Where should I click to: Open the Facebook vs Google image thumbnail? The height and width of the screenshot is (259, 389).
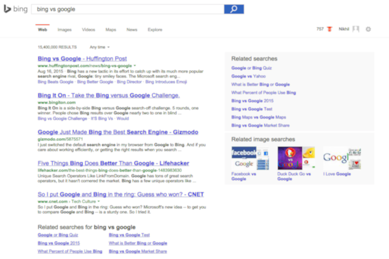(250, 158)
